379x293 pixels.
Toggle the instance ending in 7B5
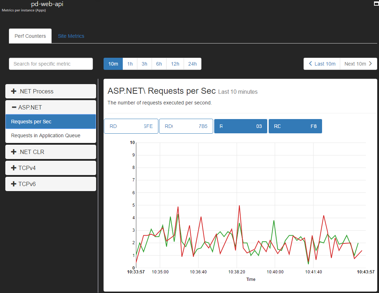186,126
